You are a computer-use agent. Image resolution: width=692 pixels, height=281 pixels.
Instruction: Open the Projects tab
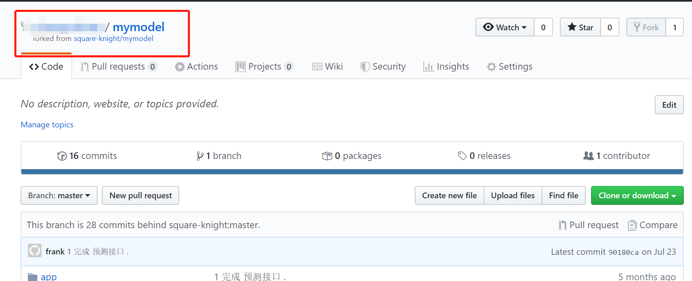click(x=265, y=66)
